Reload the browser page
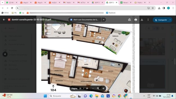The image size is (176, 99). [12, 8]
